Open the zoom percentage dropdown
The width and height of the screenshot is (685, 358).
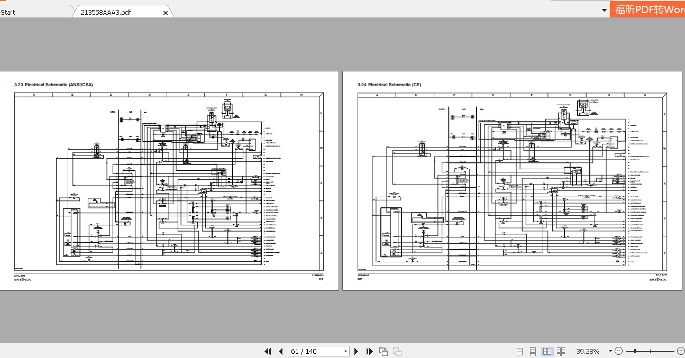[610, 351]
